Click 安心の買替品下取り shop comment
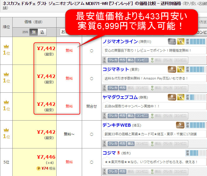Image resolution: width=207 pixels, height=176 pixels. pyautogui.click(x=148, y=50)
